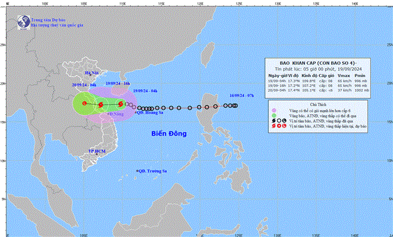Click the pink circle in the legend
The width and height of the screenshot is (393, 237).
coord(274,111)
